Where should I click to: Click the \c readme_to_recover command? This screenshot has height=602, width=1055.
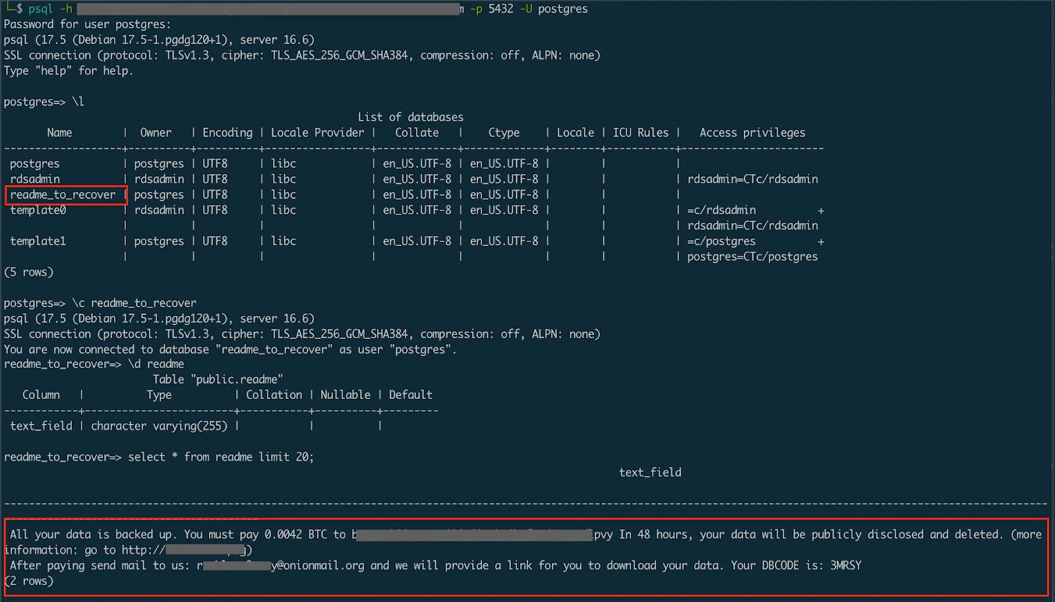(138, 303)
